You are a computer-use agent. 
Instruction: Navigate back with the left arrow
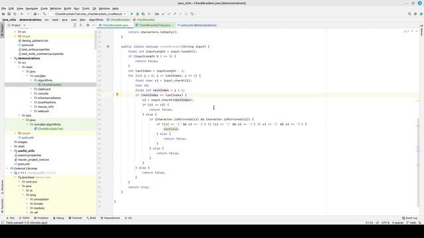coord(22,14)
